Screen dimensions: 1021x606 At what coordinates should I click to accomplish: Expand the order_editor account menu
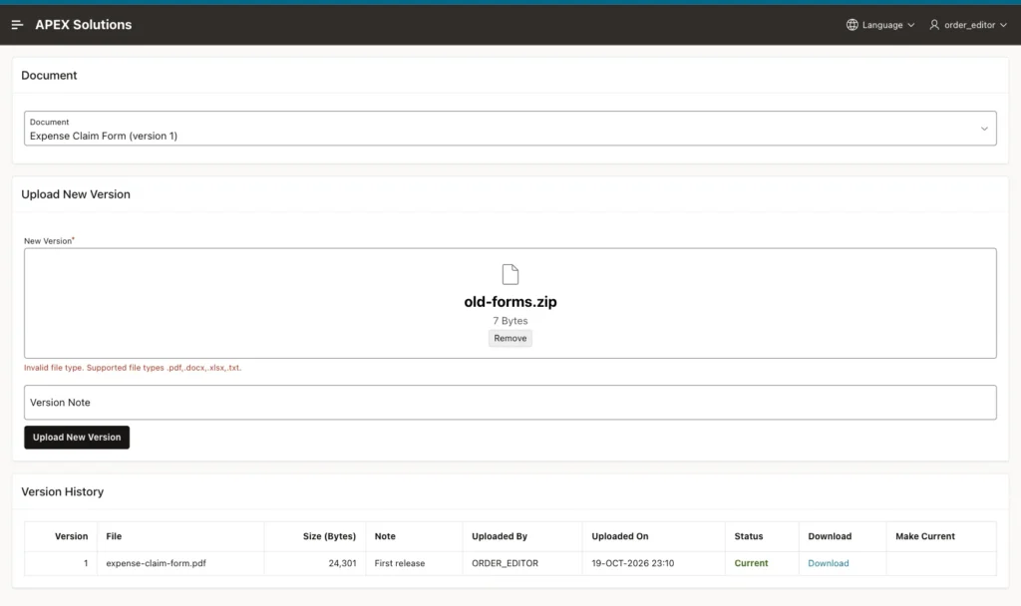pos(968,25)
